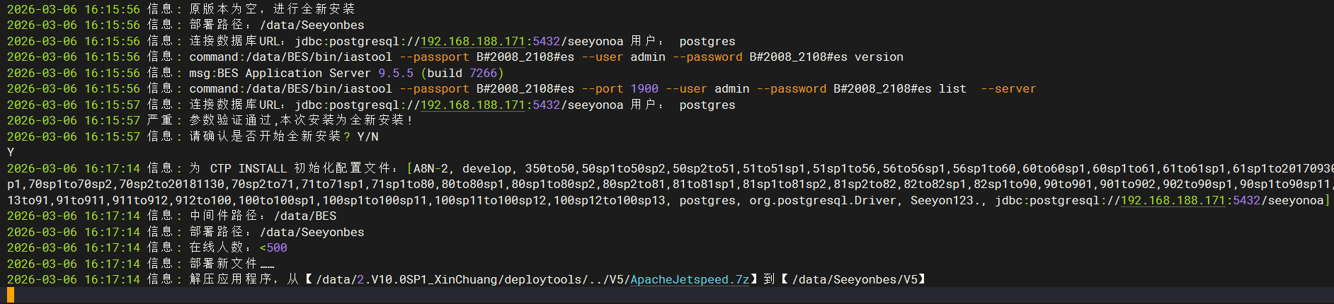The width and height of the screenshot is (1334, 304).
Task: Click the 'Y/N' prompt text
Action: click(367, 136)
